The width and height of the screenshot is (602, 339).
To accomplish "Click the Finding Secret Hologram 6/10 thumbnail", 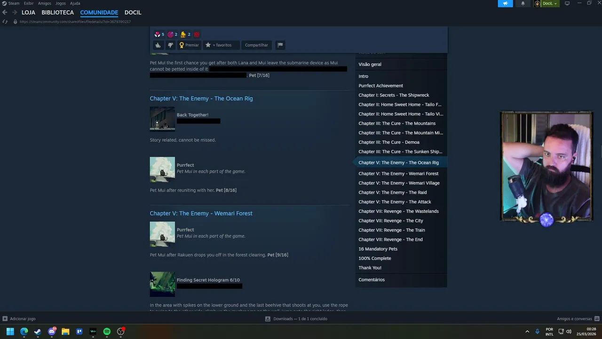I will 162,284.
